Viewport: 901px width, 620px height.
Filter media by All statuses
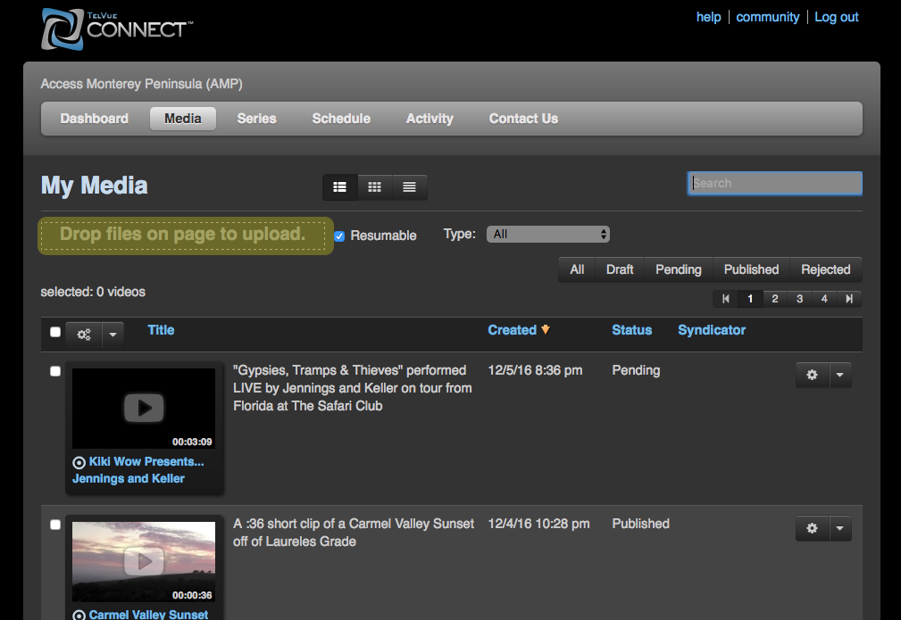[x=577, y=269]
